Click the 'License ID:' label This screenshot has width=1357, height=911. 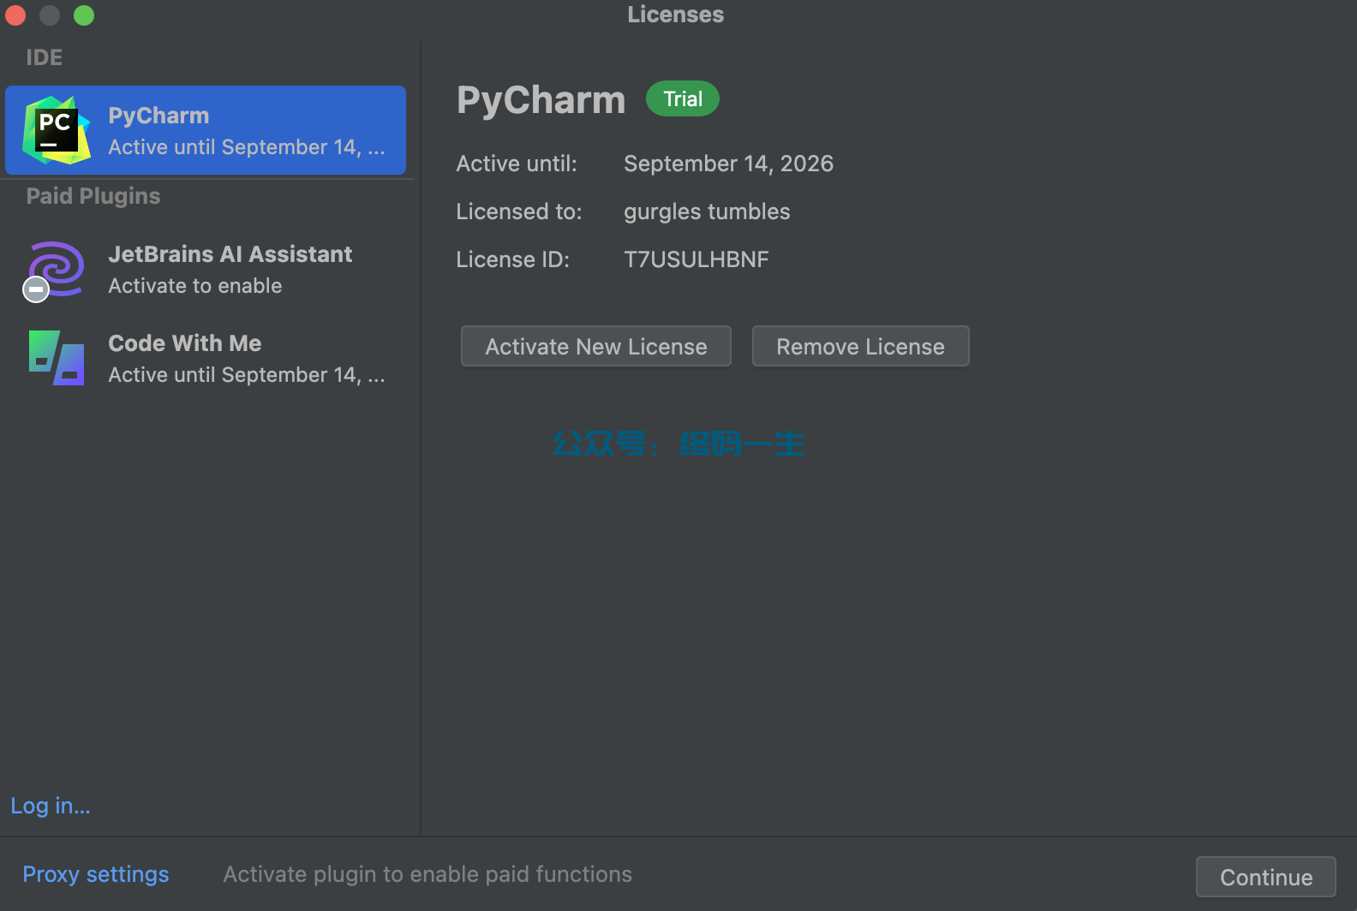coord(513,259)
